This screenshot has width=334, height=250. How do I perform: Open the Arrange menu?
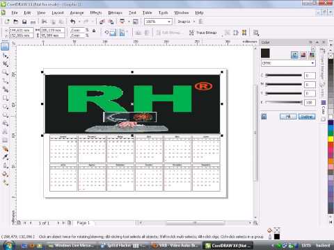click(x=77, y=12)
